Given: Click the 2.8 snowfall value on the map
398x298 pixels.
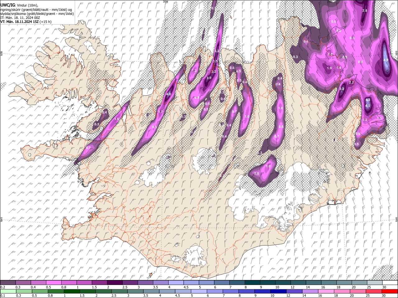Looking at the screenshot, I should [365, 11].
